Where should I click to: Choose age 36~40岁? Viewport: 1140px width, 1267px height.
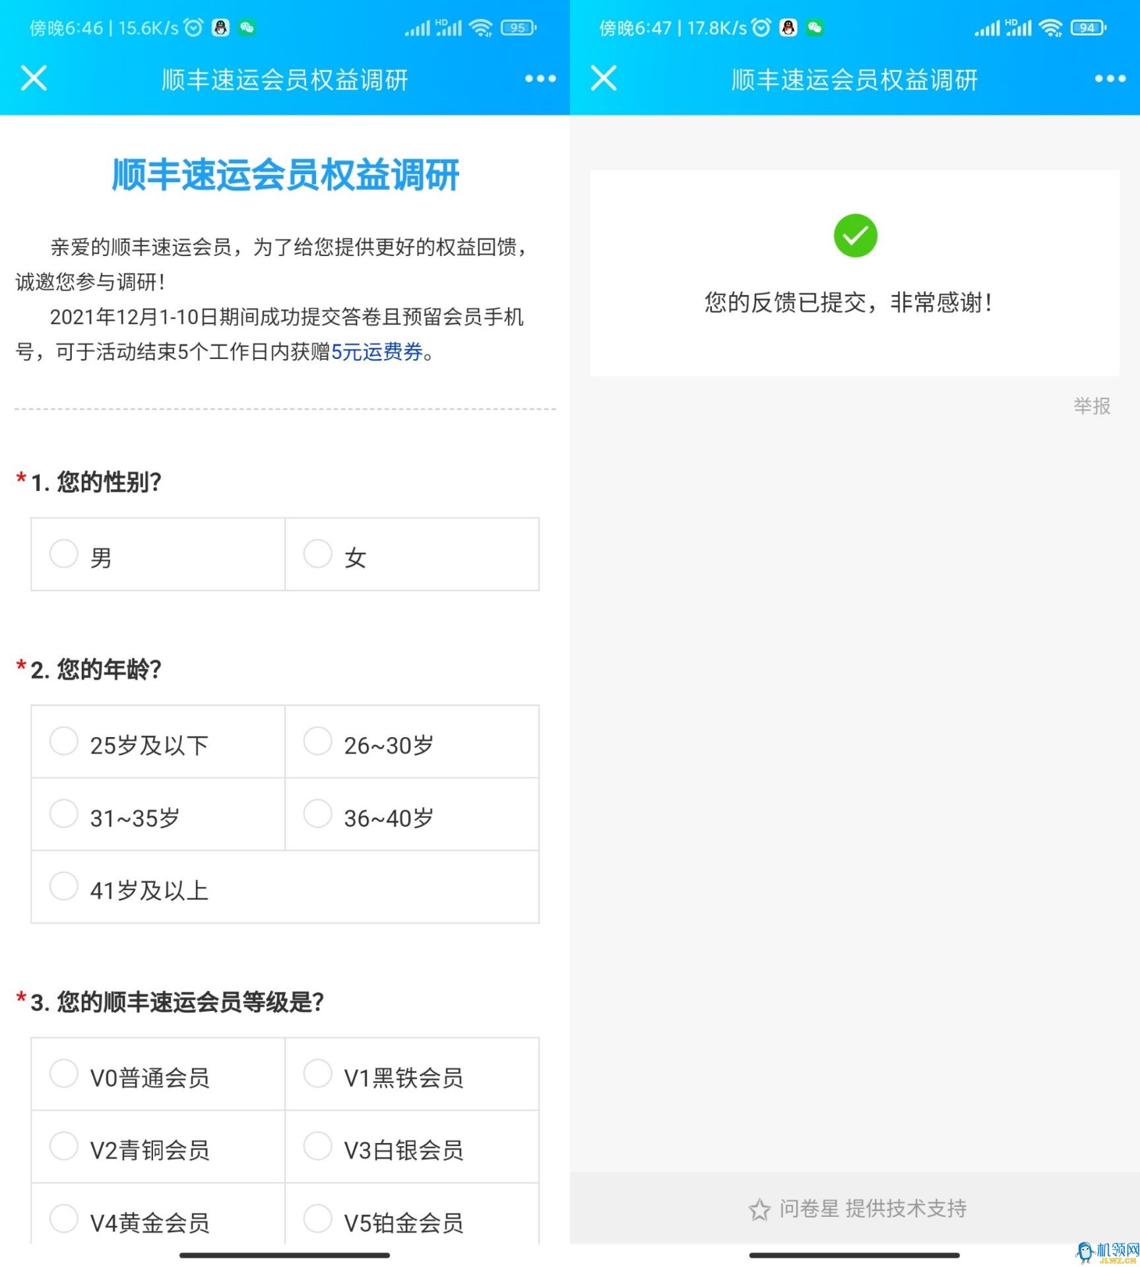tap(412, 814)
